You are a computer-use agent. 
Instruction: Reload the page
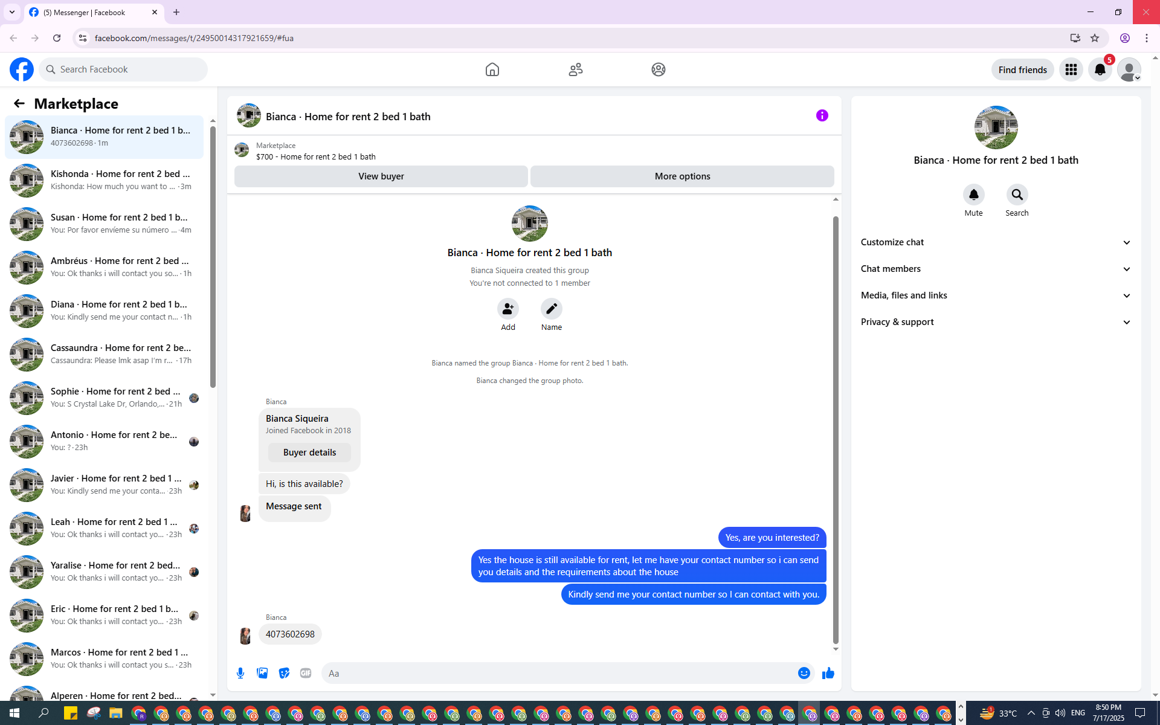57,38
